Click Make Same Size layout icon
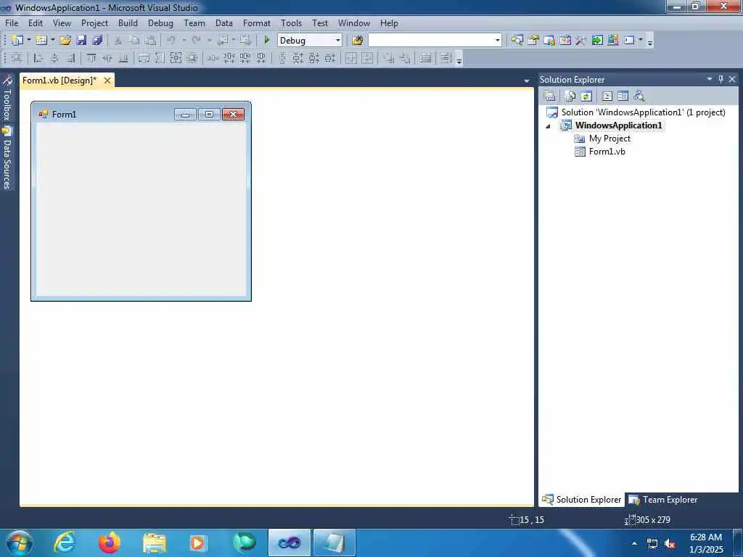The height and width of the screenshot is (557, 743). click(176, 58)
